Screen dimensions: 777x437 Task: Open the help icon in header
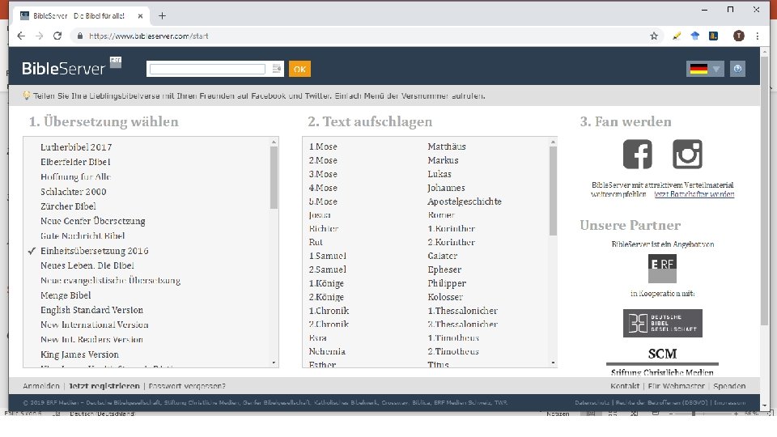click(x=737, y=69)
